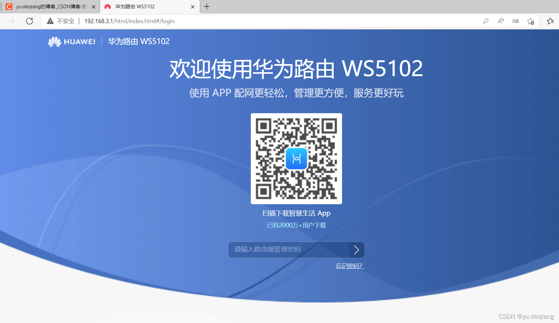Click the forward navigation arrow

[11, 21]
